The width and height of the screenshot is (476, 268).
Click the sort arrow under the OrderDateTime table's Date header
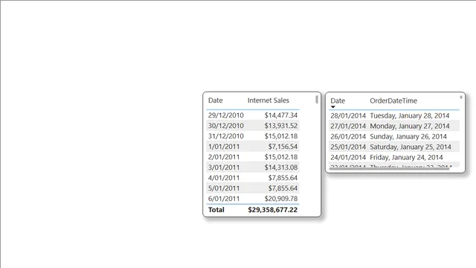tap(333, 107)
